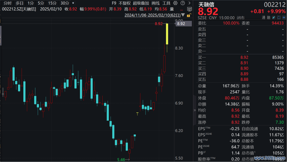Click the 跌停 value 7.30
Image resolution: width=287 pixels, height=162 pixels.
coord(280,122)
